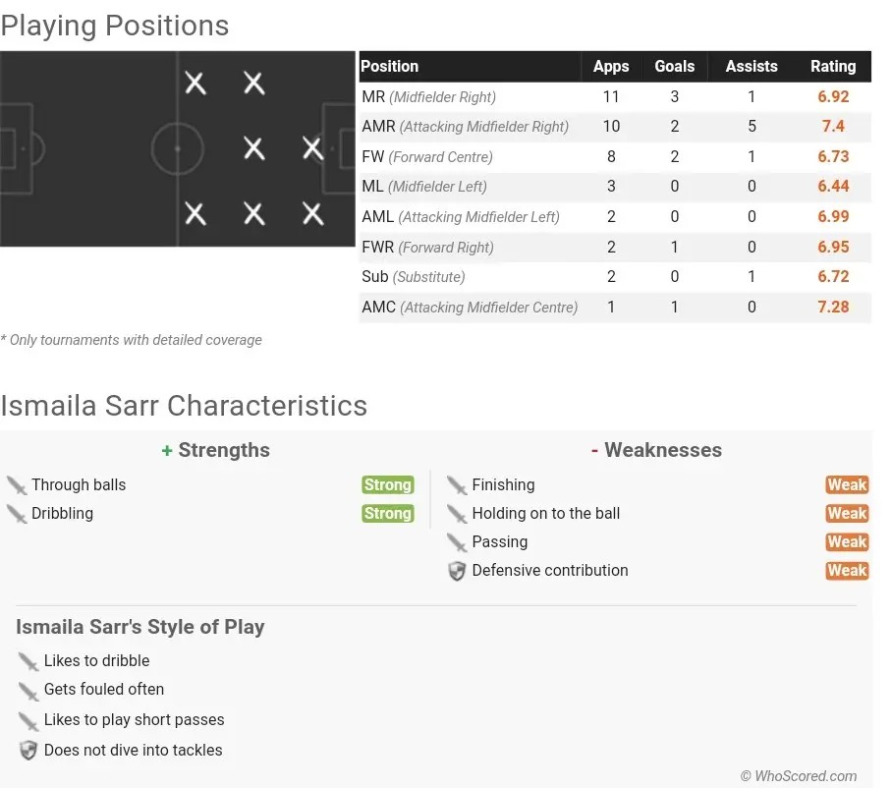Click the sword icon beside Through balls

[x=17, y=485]
